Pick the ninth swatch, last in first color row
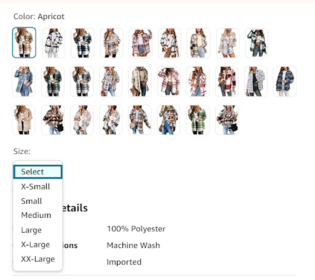 pyautogui.click(x=257, y=43)
